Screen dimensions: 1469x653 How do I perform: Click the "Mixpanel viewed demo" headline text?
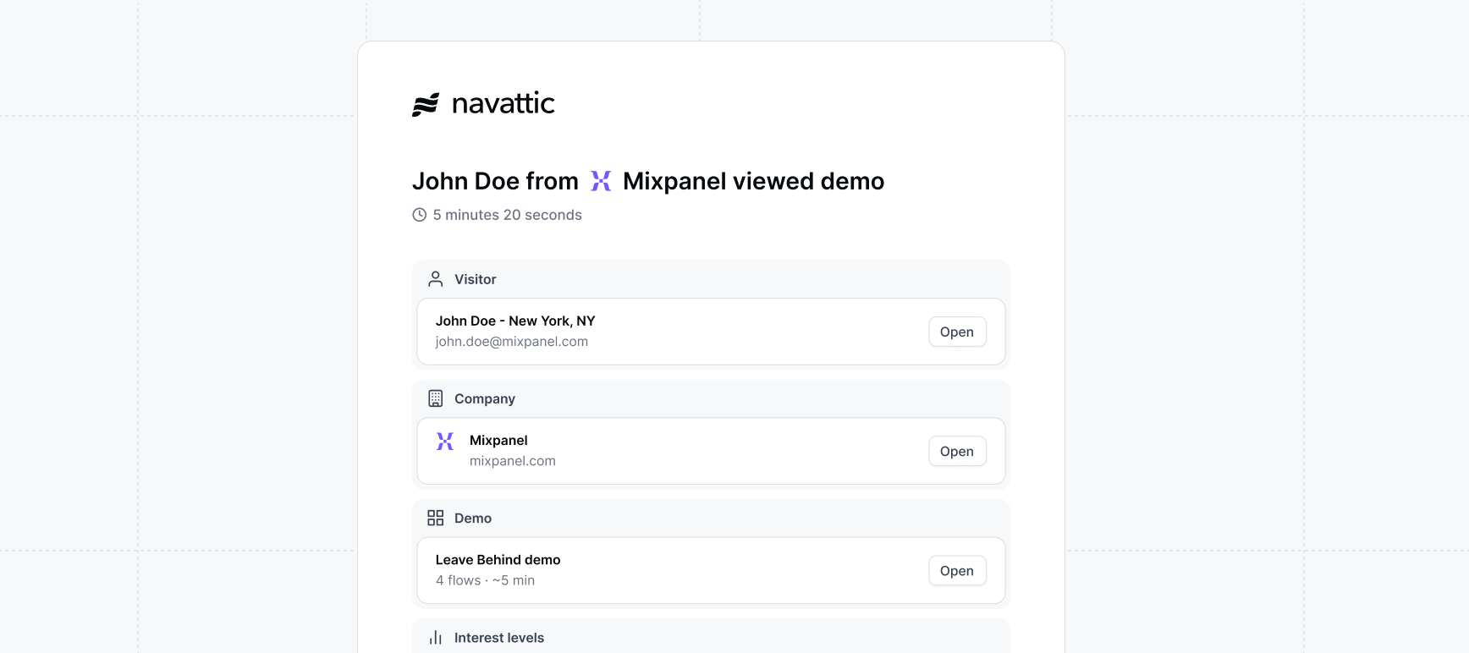[753, 181]
